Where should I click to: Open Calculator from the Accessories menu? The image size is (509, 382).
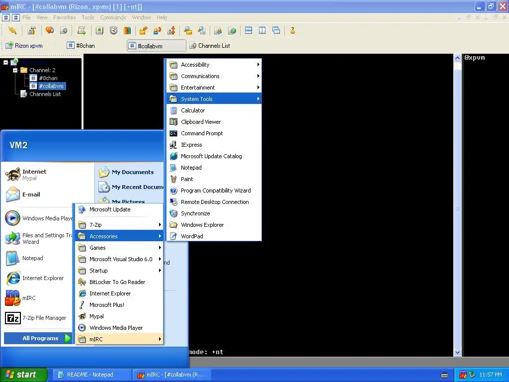[x=214, y=110]
